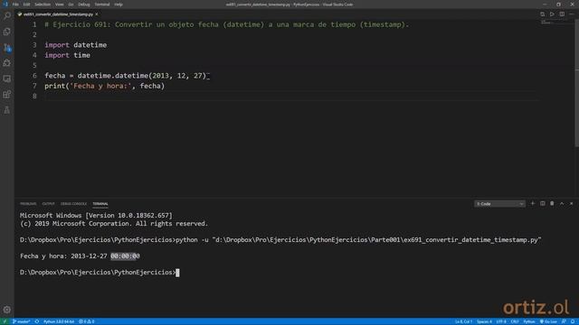
Task: Open the Go menu
Action: [x=71, y=5]
